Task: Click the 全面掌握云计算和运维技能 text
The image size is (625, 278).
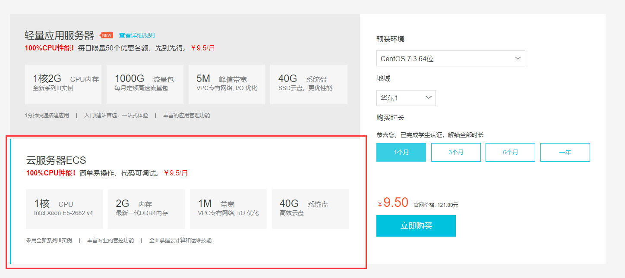Action: click(180, 241)
